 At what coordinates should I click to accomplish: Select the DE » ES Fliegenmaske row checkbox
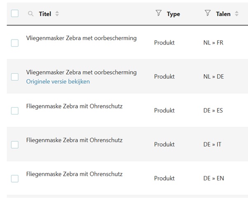coord(15,111)
